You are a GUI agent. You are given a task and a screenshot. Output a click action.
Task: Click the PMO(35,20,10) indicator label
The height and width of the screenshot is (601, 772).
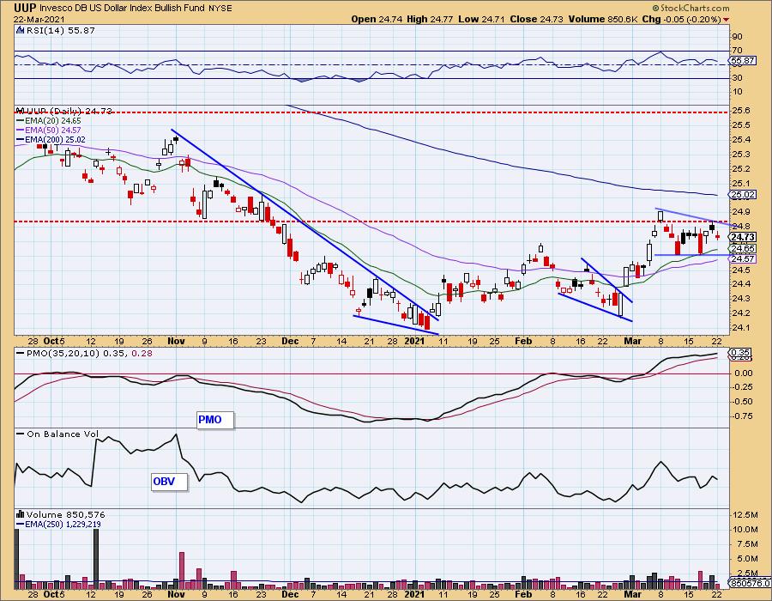pos(84,353)
